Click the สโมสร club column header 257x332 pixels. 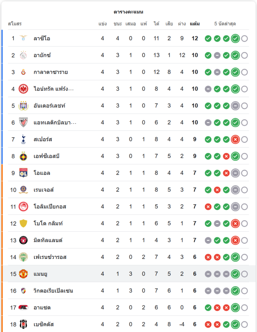pyautogui.click(x=15, y=24)
